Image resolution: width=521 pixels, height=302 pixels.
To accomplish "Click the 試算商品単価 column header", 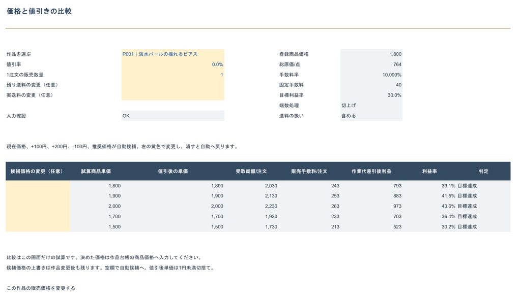I will pyautogui.click(x=96, y=172).
